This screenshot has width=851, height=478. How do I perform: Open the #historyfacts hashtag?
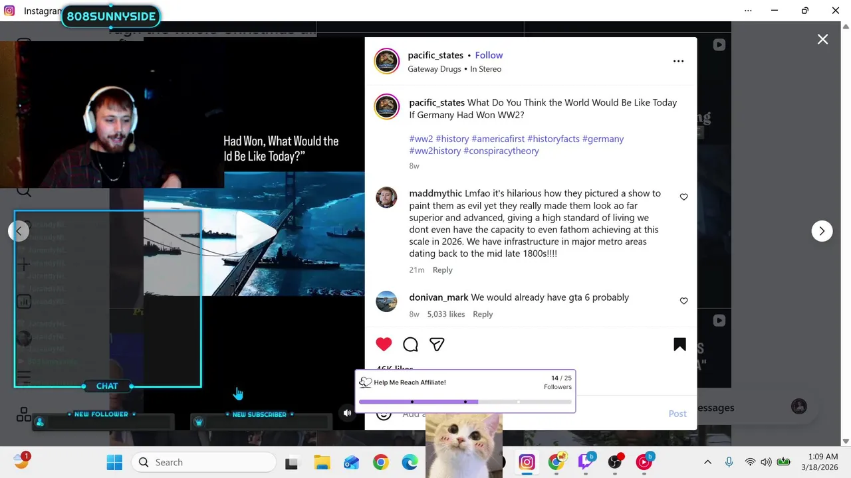point(553,139)
